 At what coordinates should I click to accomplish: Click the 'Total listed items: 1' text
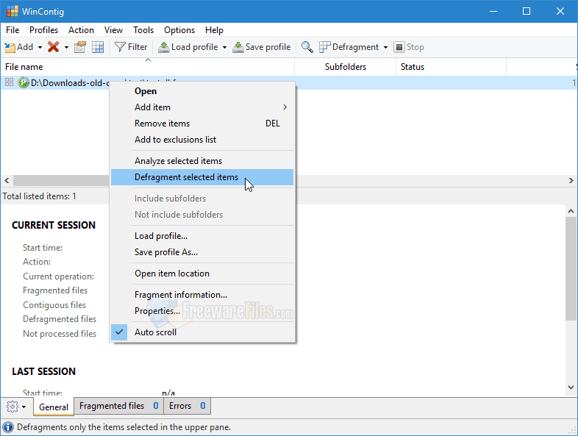point(39,196)
